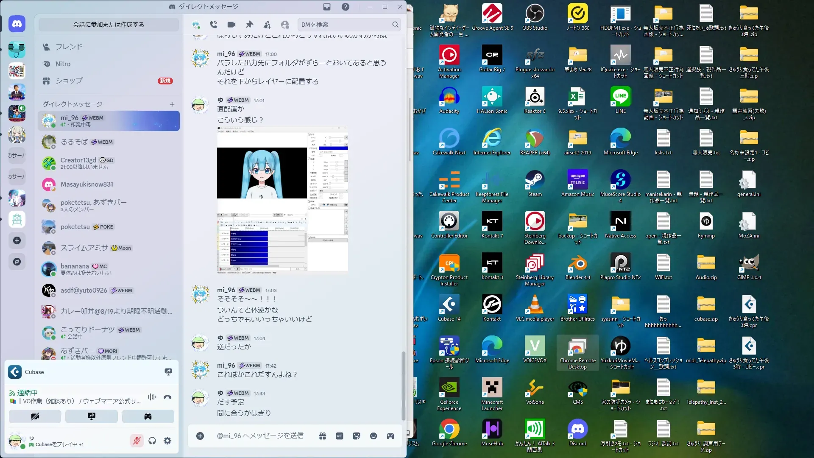Screen dimensions: 814x458
Task: Start a voice call with mi_96
Action: click(214, 25)
